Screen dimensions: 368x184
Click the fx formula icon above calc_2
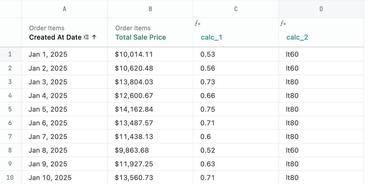pyautogui.click(x=283, y=24)
